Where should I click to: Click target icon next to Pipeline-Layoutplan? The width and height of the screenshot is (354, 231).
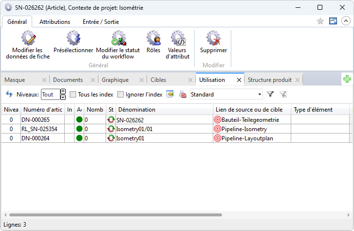click(217, 138)
